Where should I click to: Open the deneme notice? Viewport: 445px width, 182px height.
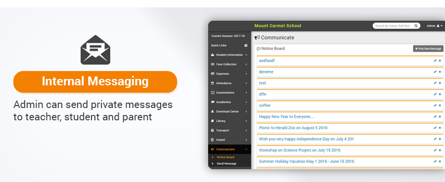click(x=266, y=72)
